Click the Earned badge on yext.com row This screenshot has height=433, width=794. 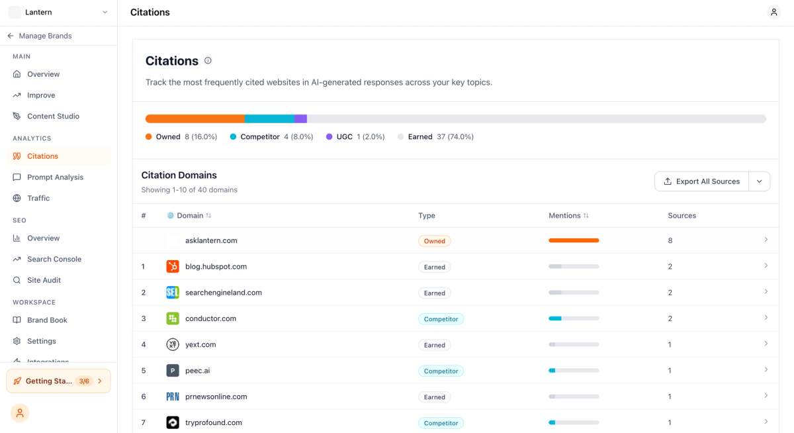(x=435, y=345)
